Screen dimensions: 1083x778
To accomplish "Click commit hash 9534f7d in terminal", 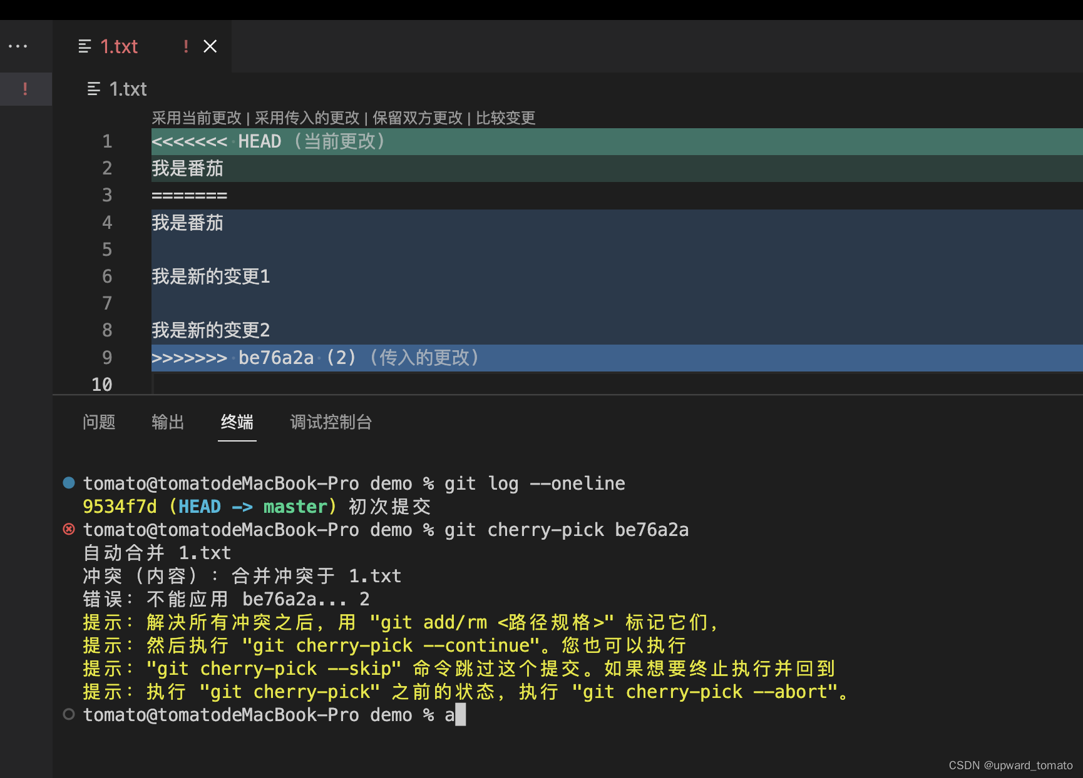I will (x=120, y=507).
